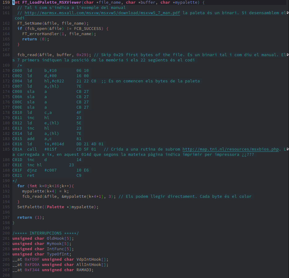Click the RAMAD3 variable
Screen dimensions: 289x278
pos(84,270)
